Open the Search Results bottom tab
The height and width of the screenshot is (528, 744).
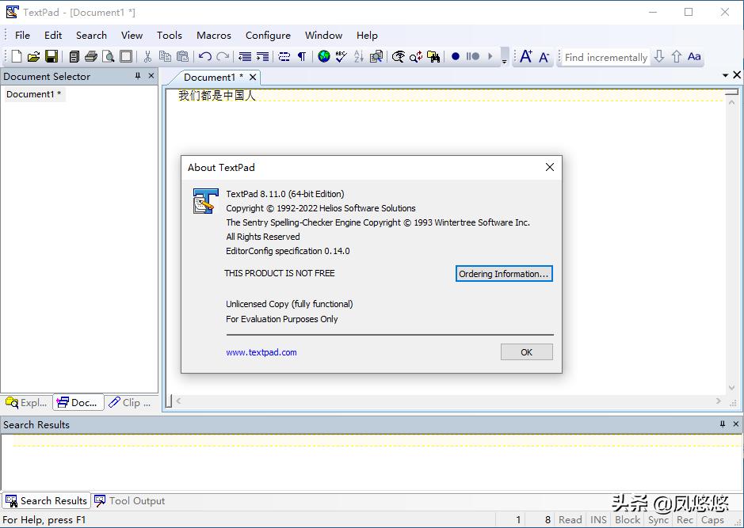(x=46, y=501)
